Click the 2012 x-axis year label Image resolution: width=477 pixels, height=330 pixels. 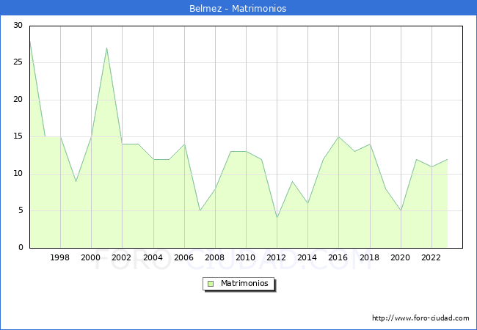277,258
